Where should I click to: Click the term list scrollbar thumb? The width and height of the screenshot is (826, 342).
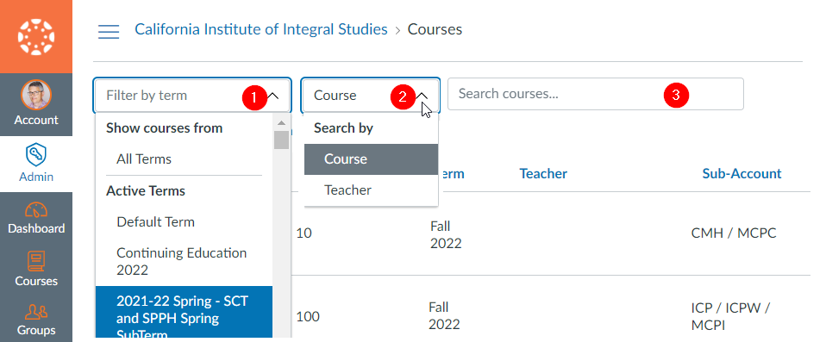tap(281, 140)
